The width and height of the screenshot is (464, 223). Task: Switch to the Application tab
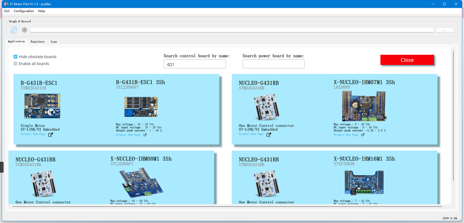pos(16,41)
